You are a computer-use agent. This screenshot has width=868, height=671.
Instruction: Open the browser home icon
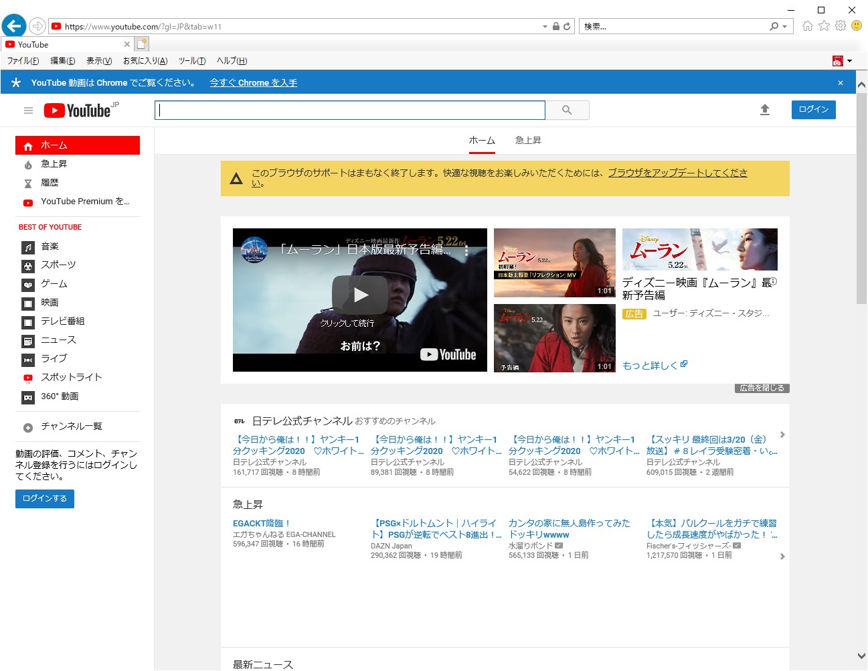pos(808,25)
